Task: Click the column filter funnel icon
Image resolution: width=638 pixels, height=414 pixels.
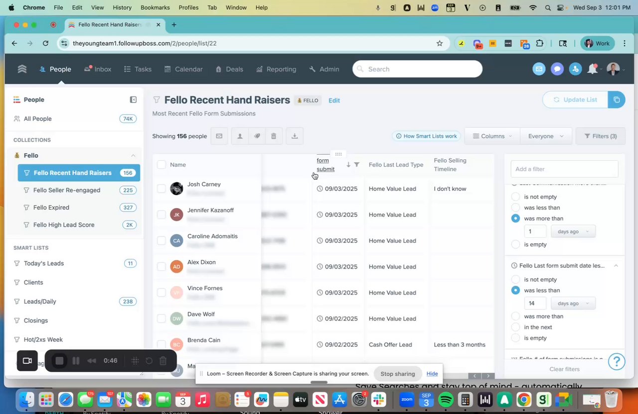Action: click(x=356, y=165)
